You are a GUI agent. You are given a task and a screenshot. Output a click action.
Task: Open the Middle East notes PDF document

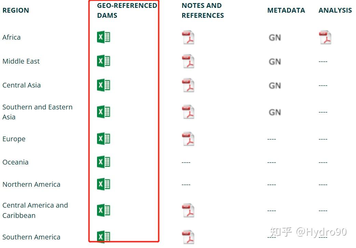pyautogui.click(x=188, y=61)
